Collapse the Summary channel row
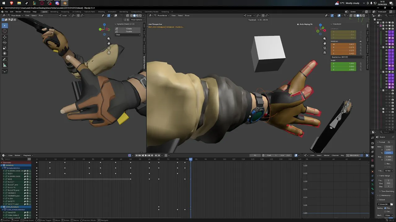Screen dimensions: 396x222 click(x=2, y=162)
